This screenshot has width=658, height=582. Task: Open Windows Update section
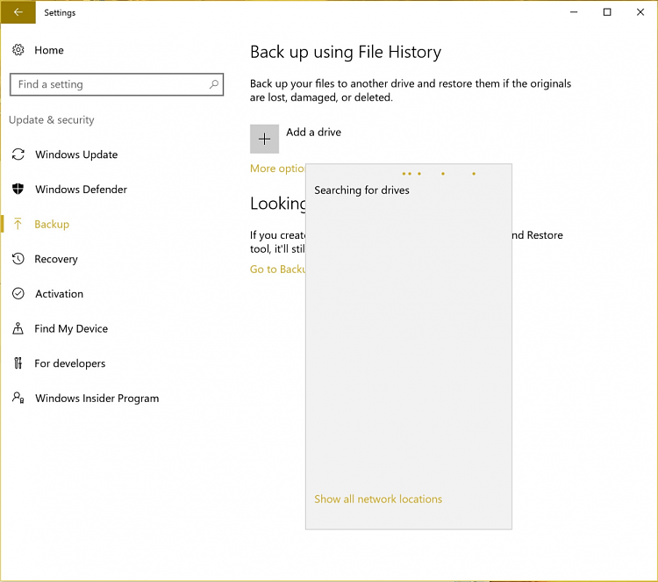click(x=76, y=154)
